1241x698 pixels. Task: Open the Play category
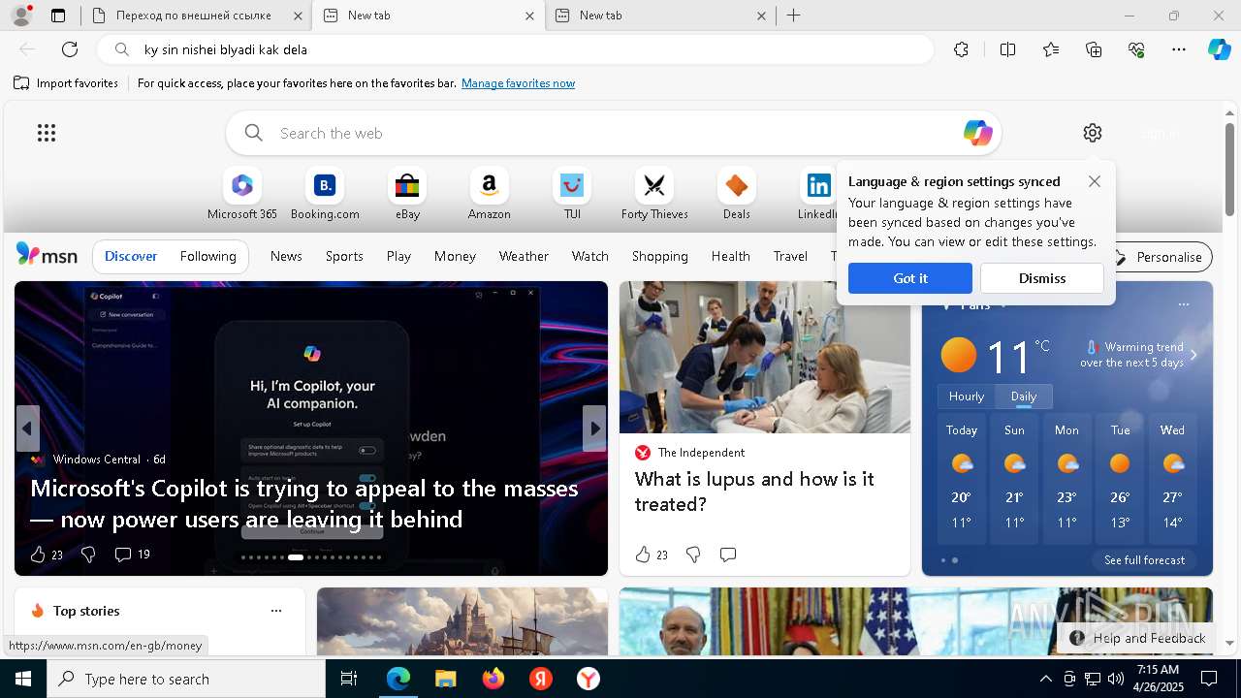398,257
